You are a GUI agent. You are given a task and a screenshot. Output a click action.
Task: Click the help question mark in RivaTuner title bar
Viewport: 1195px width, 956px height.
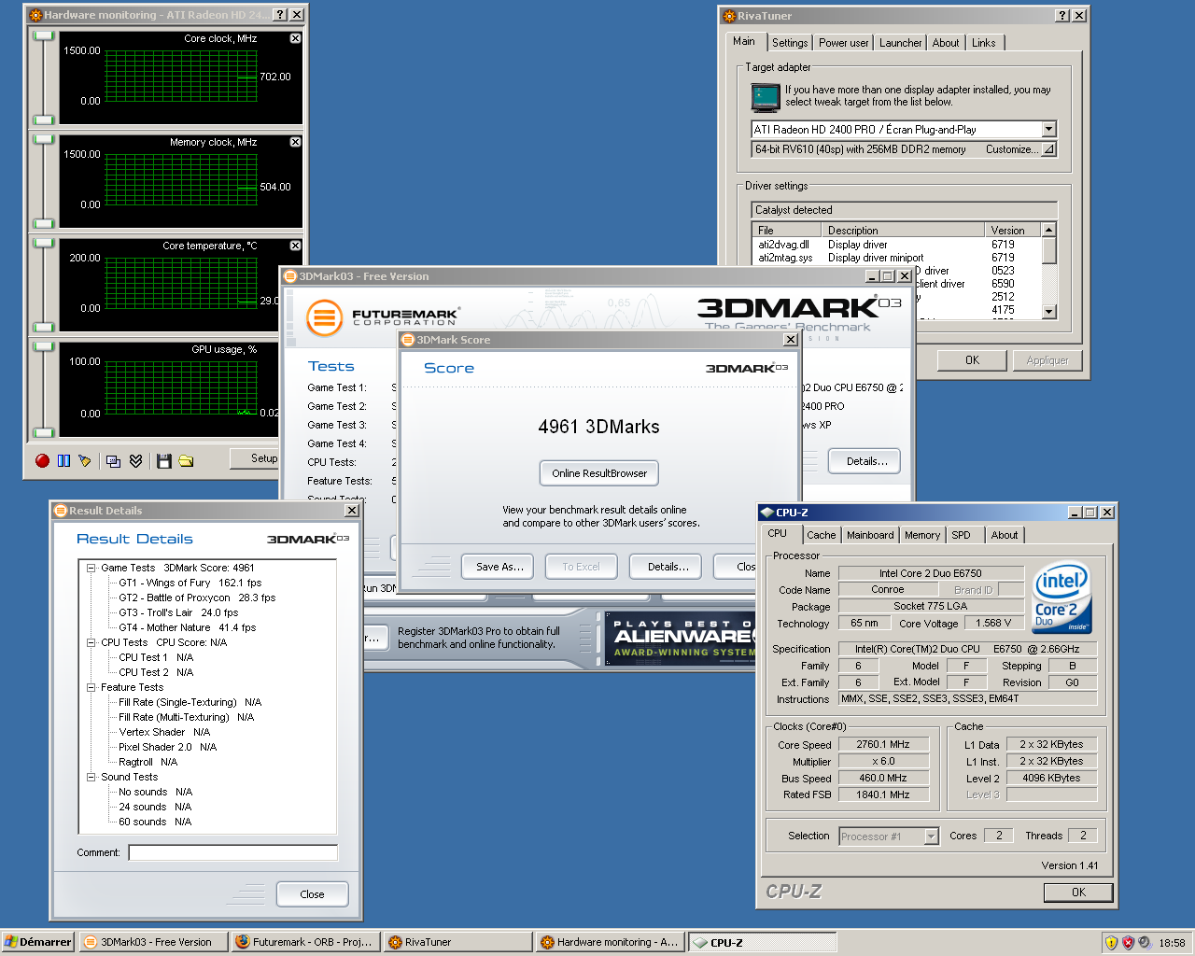(1062, 15)
